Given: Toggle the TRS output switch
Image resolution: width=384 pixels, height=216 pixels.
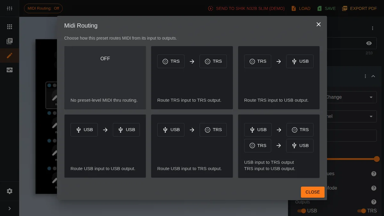Looking at the screenshot, I should (x=362, y=211).
